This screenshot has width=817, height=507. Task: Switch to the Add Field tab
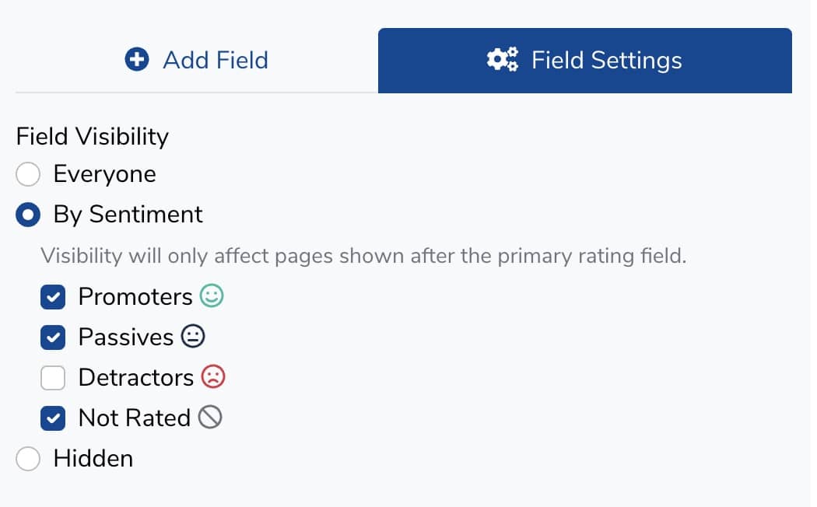pos(196,61)
